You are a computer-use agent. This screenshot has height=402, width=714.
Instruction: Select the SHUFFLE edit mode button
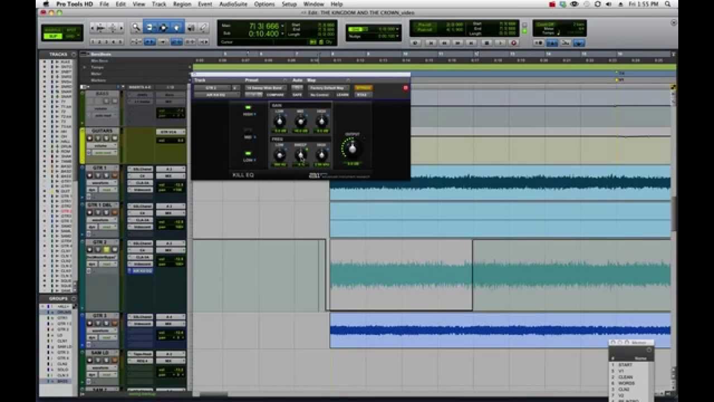pos(53,28)
